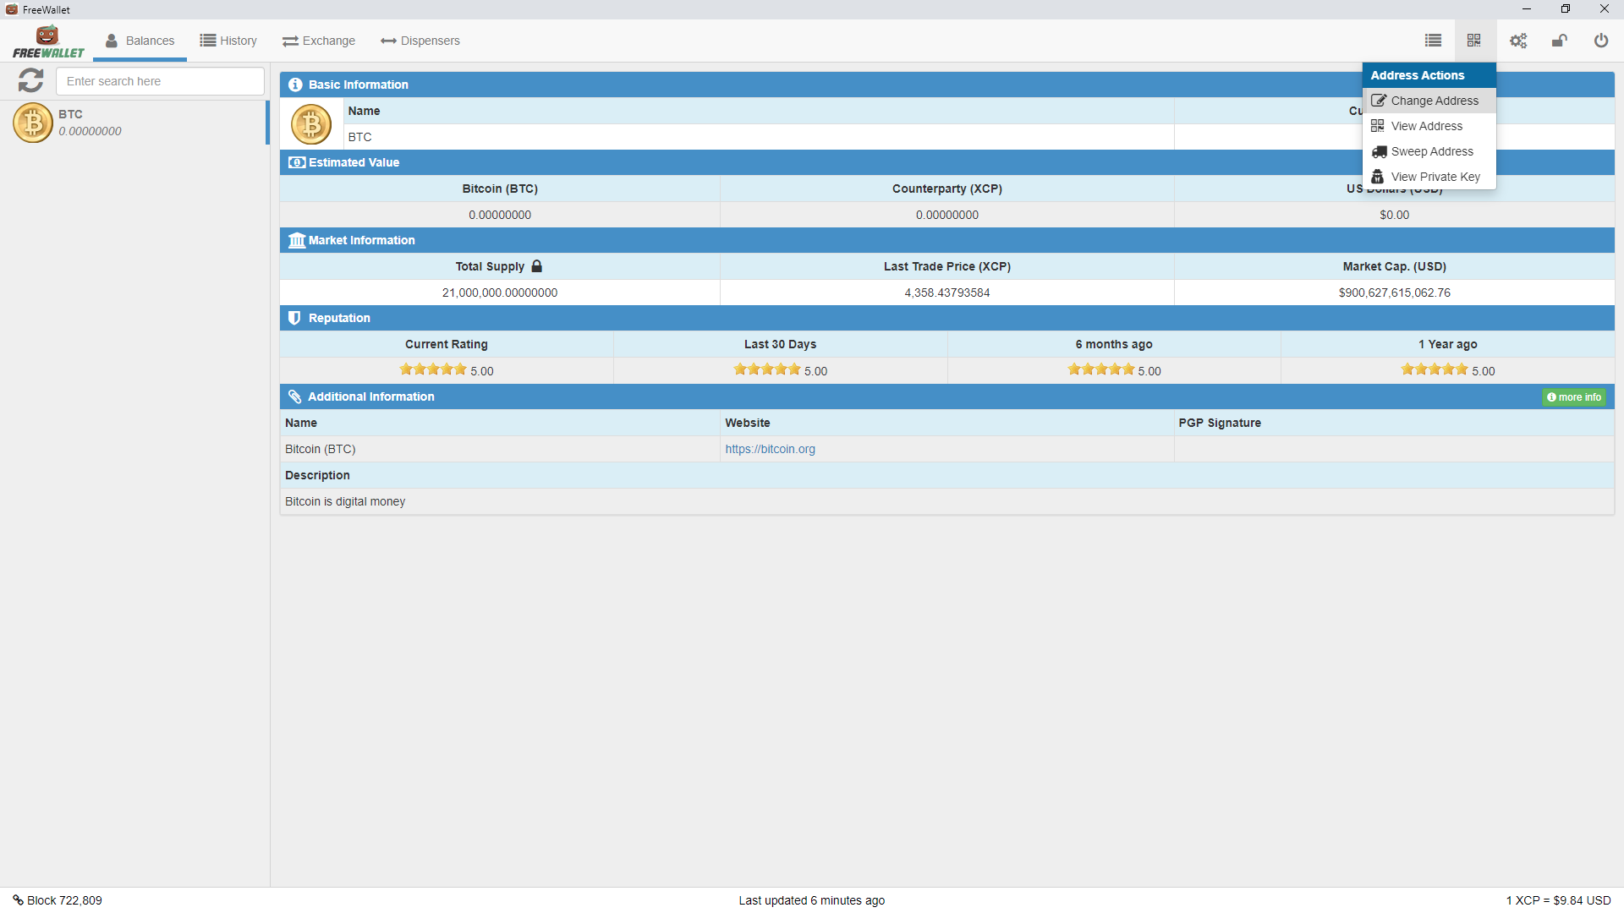
Task: Click the wallet lock icon
Action: coord(1559,41)
